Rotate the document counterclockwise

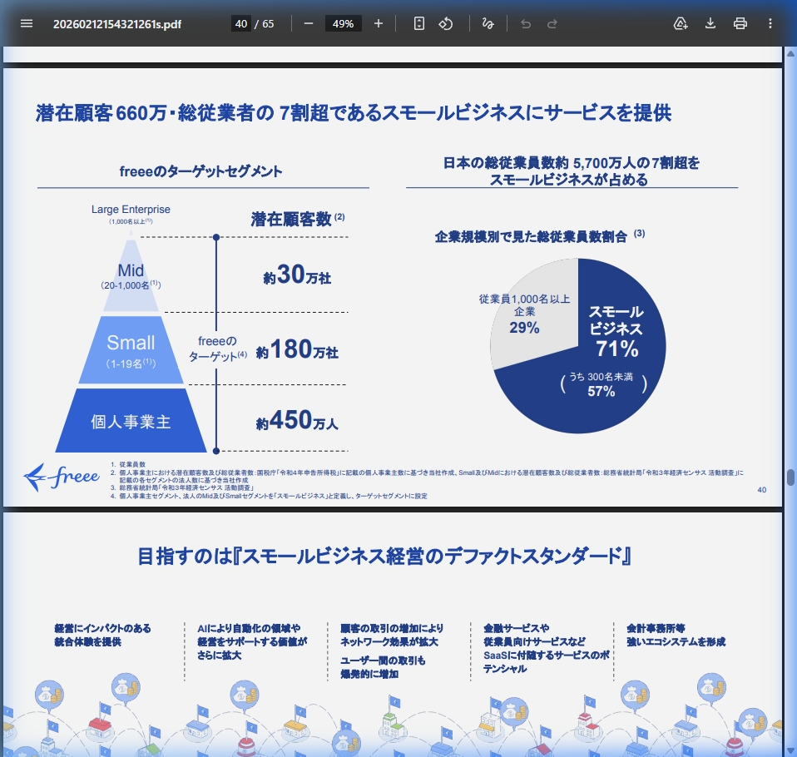point(446,23)
